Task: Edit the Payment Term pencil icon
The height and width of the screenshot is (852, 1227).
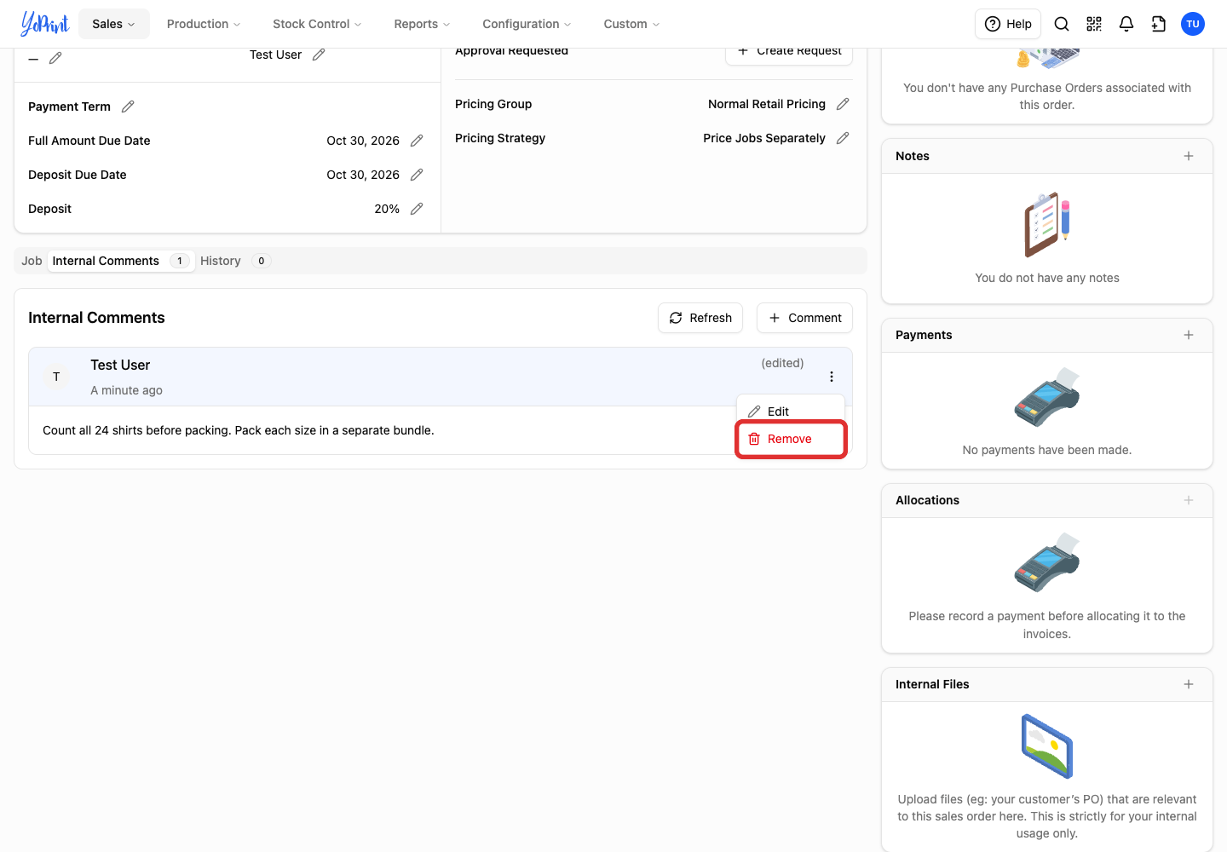Action: click(x=128, y=106)
